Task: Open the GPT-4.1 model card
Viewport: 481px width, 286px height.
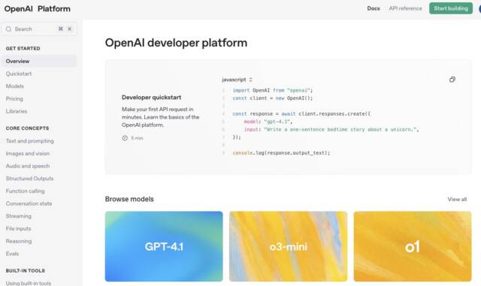Action: tap(164, 246)
